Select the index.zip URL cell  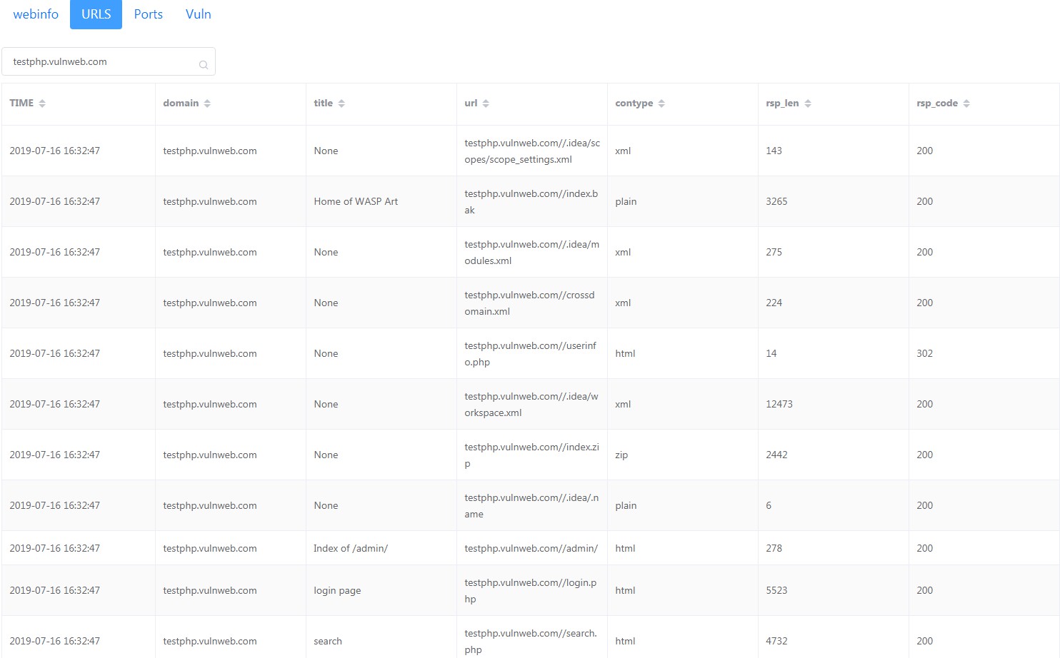click(x=532, y=455)
